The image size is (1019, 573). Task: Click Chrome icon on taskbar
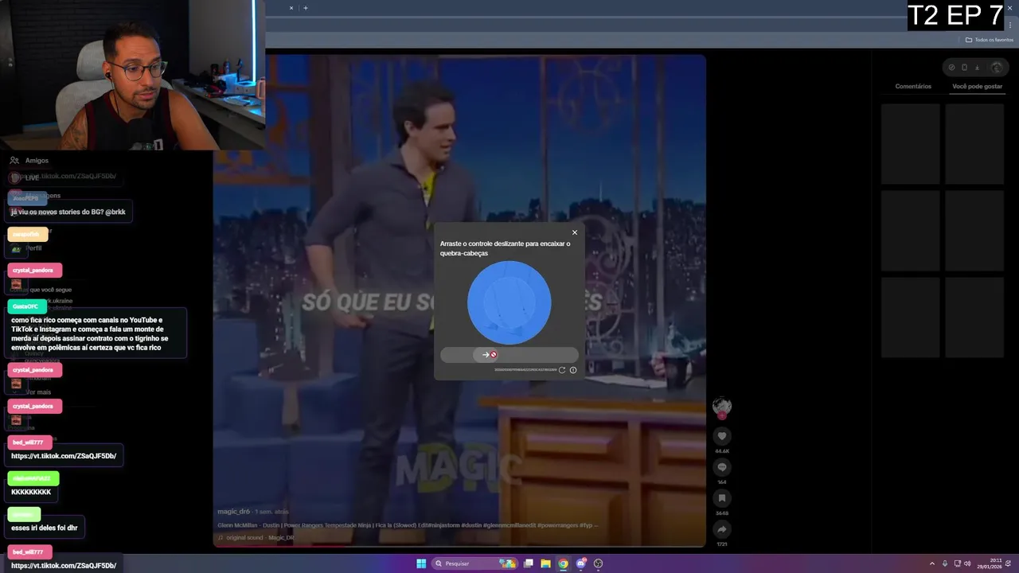pyautogui.click(x=563, y=563)
